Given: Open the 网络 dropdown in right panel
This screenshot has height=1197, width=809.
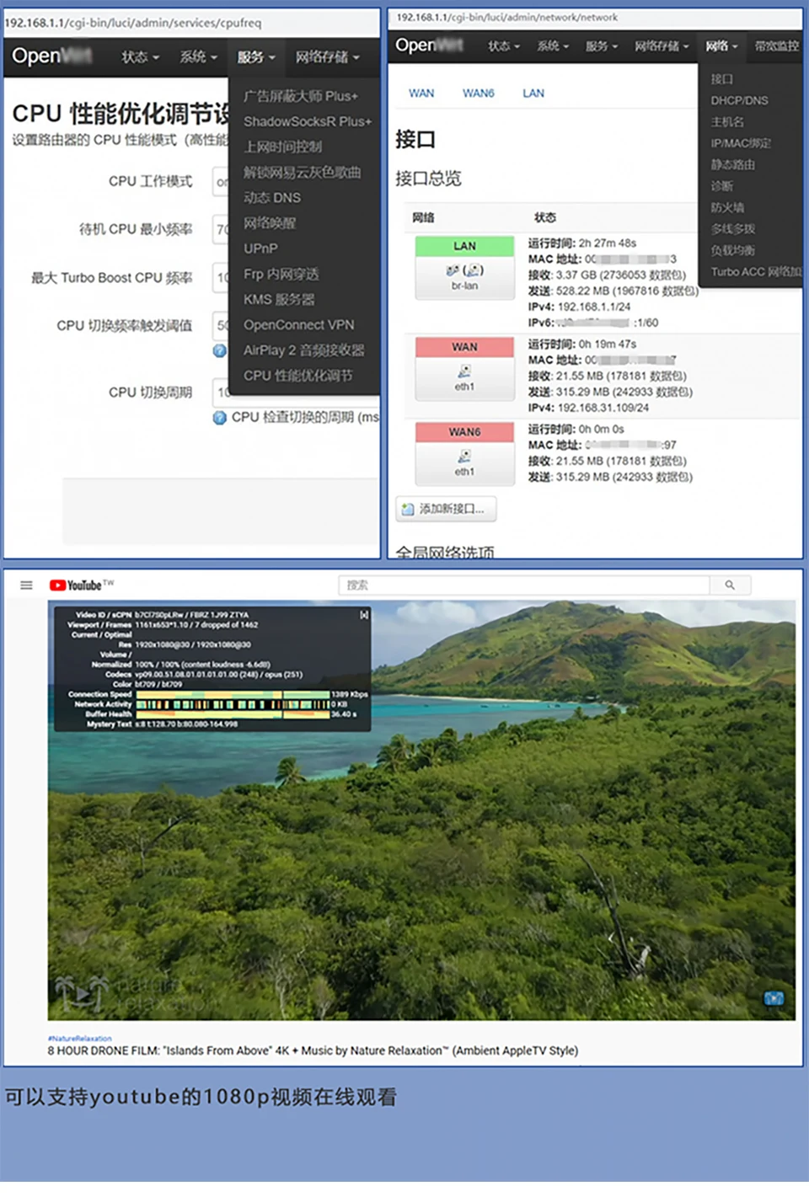Looking at the screenshot, I should (x=721, y=46).
